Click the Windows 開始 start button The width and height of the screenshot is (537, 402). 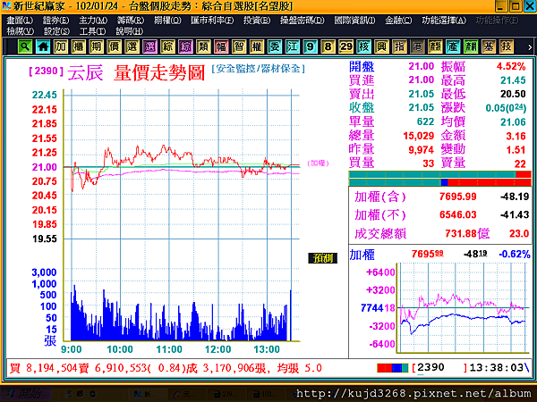click(26, 394)
